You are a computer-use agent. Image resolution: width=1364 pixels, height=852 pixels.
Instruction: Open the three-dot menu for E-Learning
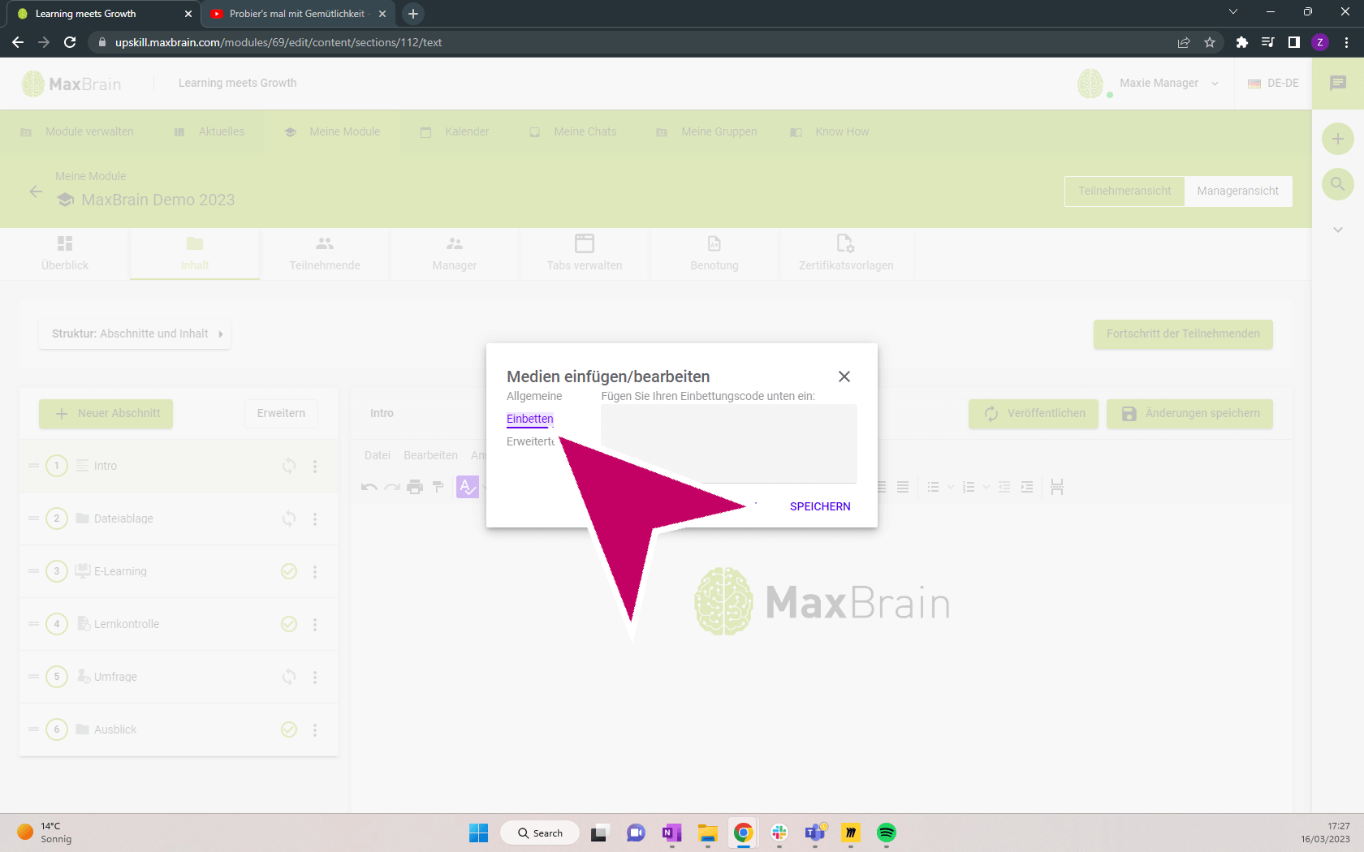(x=315, y=571)
